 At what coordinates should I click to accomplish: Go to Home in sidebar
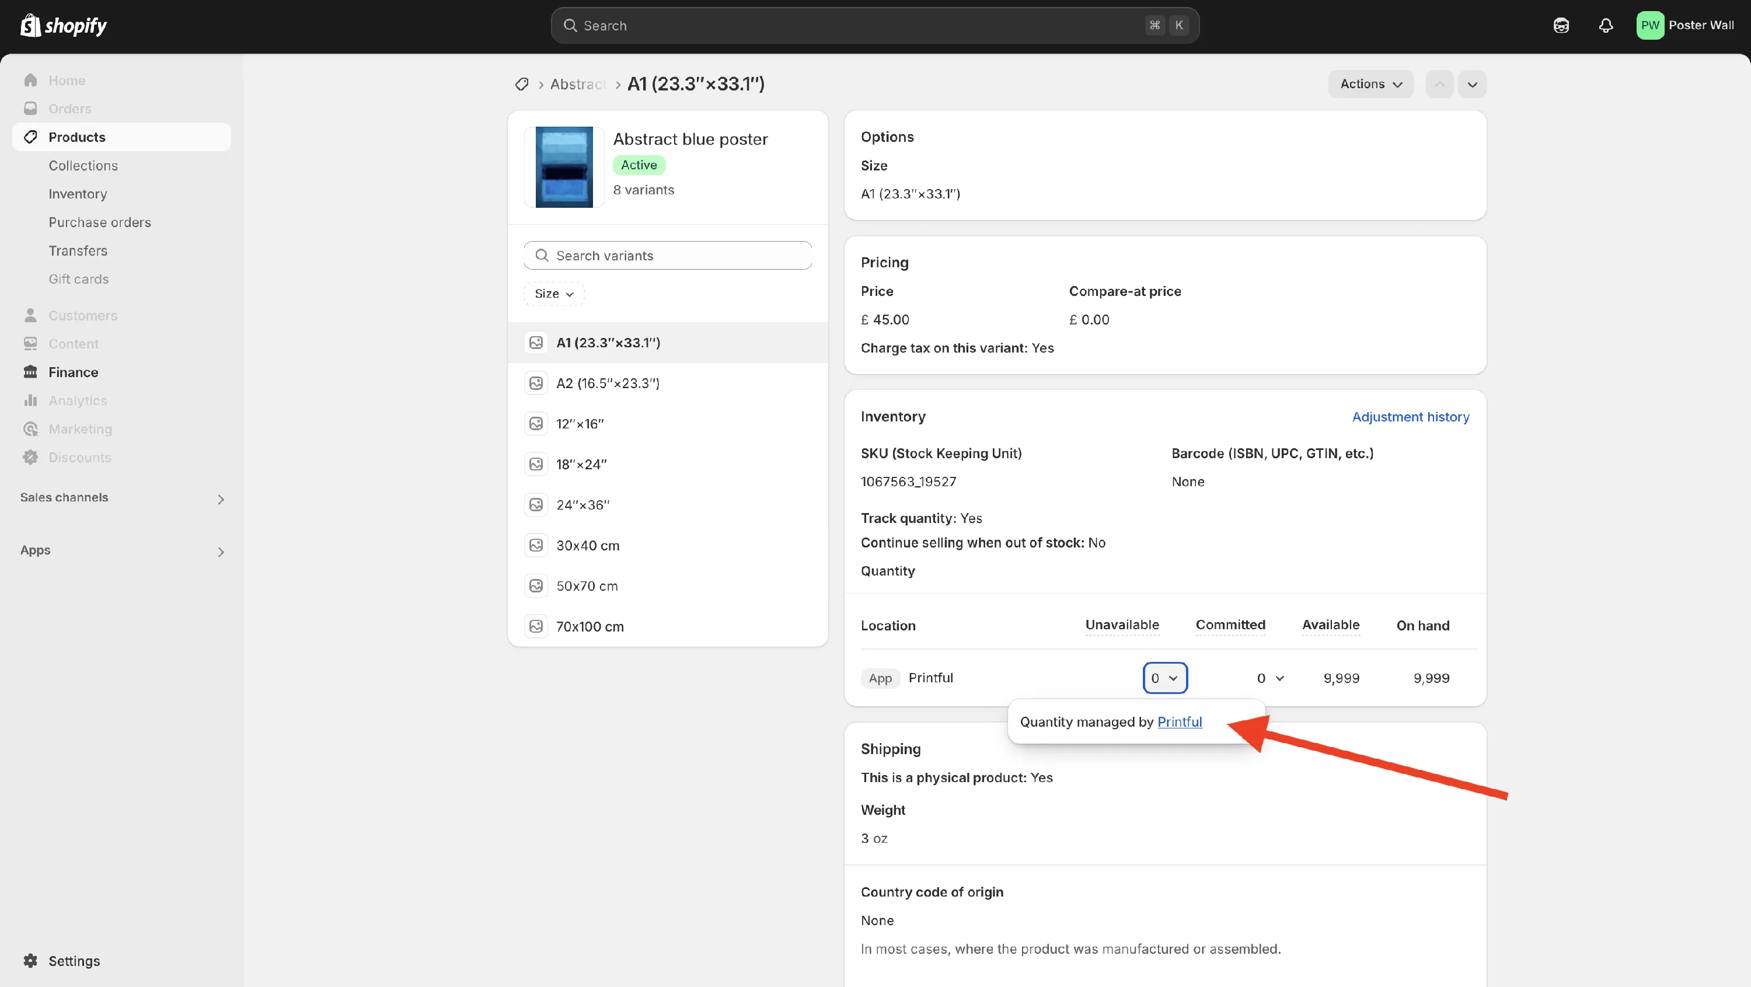click(x=67, y=80)
